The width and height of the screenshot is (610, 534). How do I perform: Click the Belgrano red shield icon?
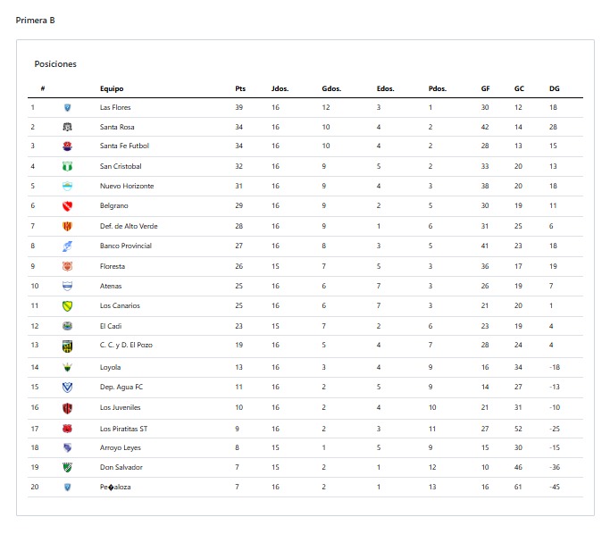[x=67, y=205]
